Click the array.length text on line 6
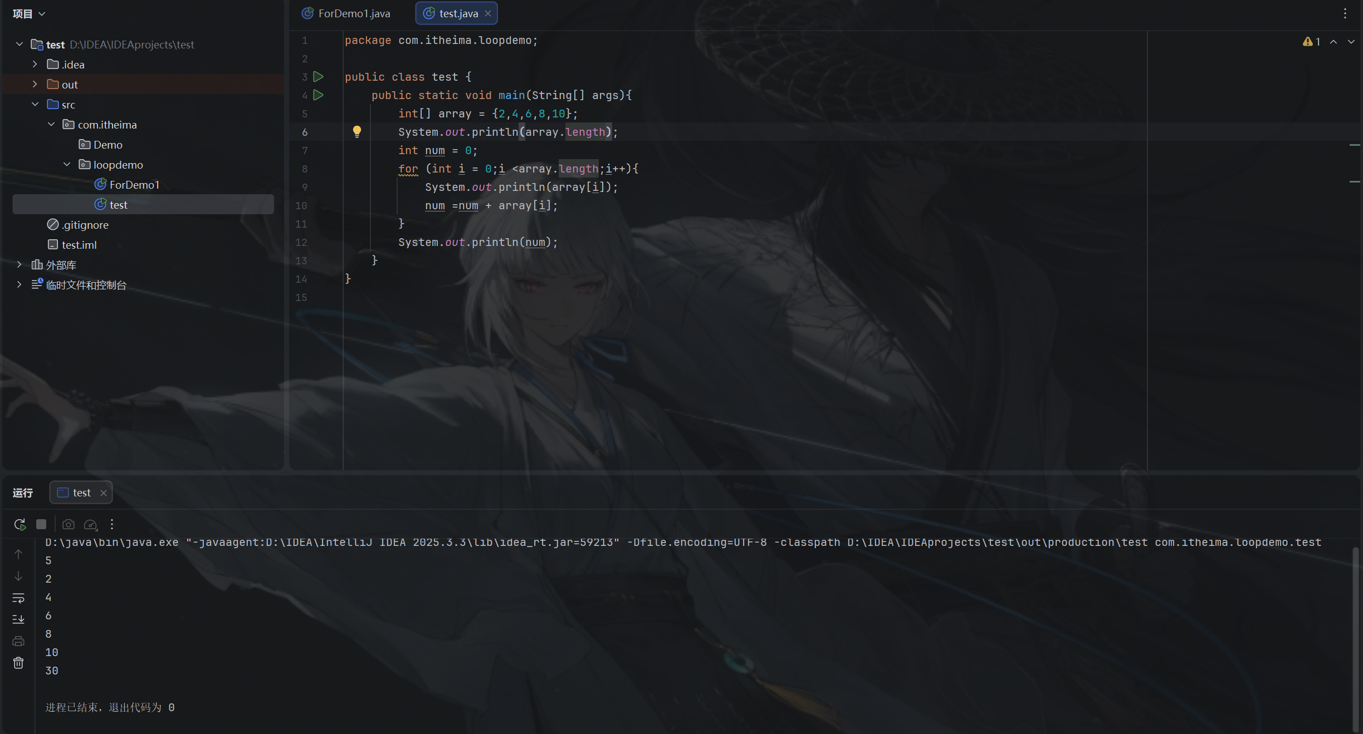1363x734 pixels. coord(565,132)
